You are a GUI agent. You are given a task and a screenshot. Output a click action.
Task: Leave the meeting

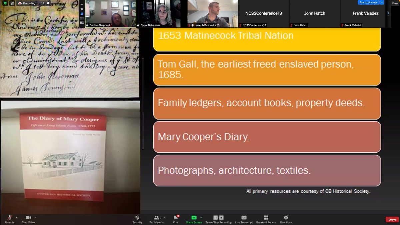(x=392, y=219)
